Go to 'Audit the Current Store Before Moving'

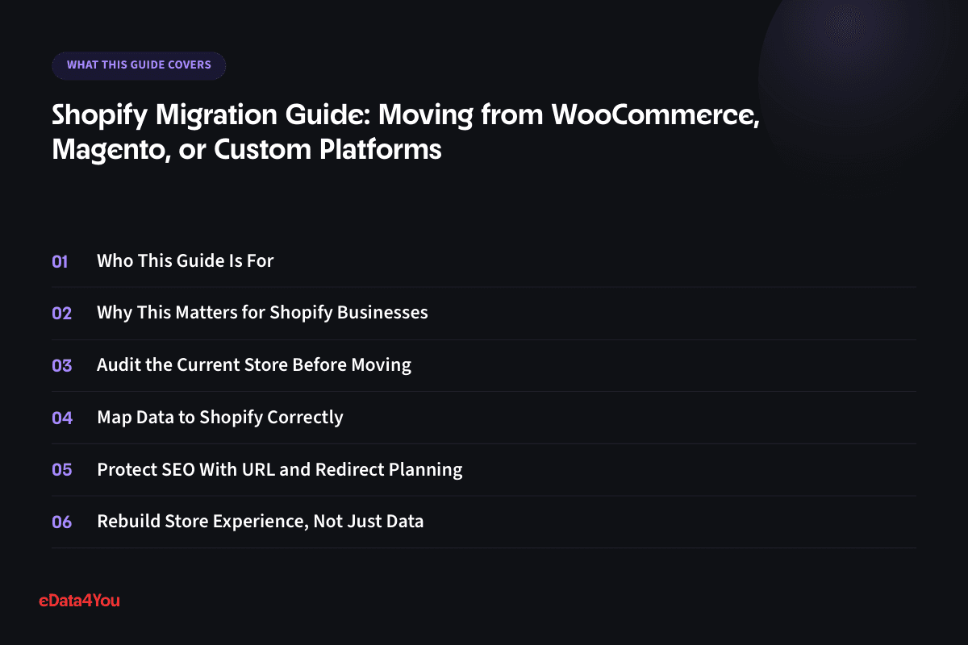[x=254, y=365]
